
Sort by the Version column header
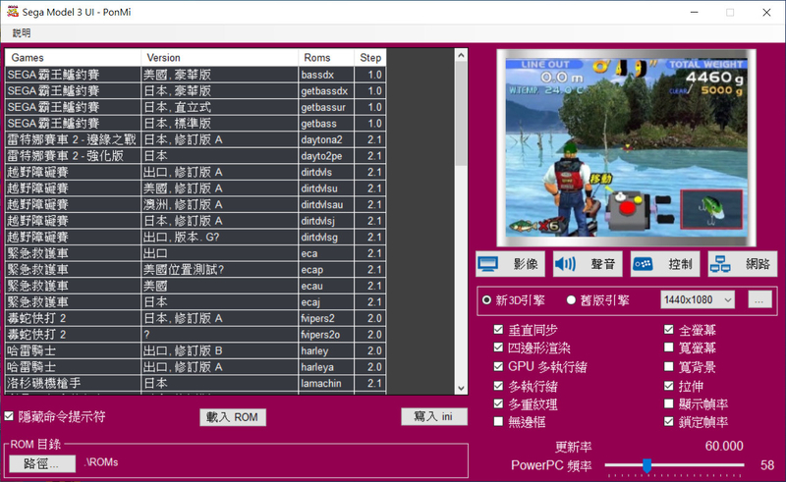click(219, 58)
